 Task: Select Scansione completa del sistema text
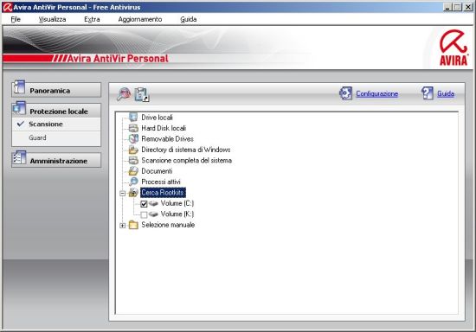tap(186, 161)
